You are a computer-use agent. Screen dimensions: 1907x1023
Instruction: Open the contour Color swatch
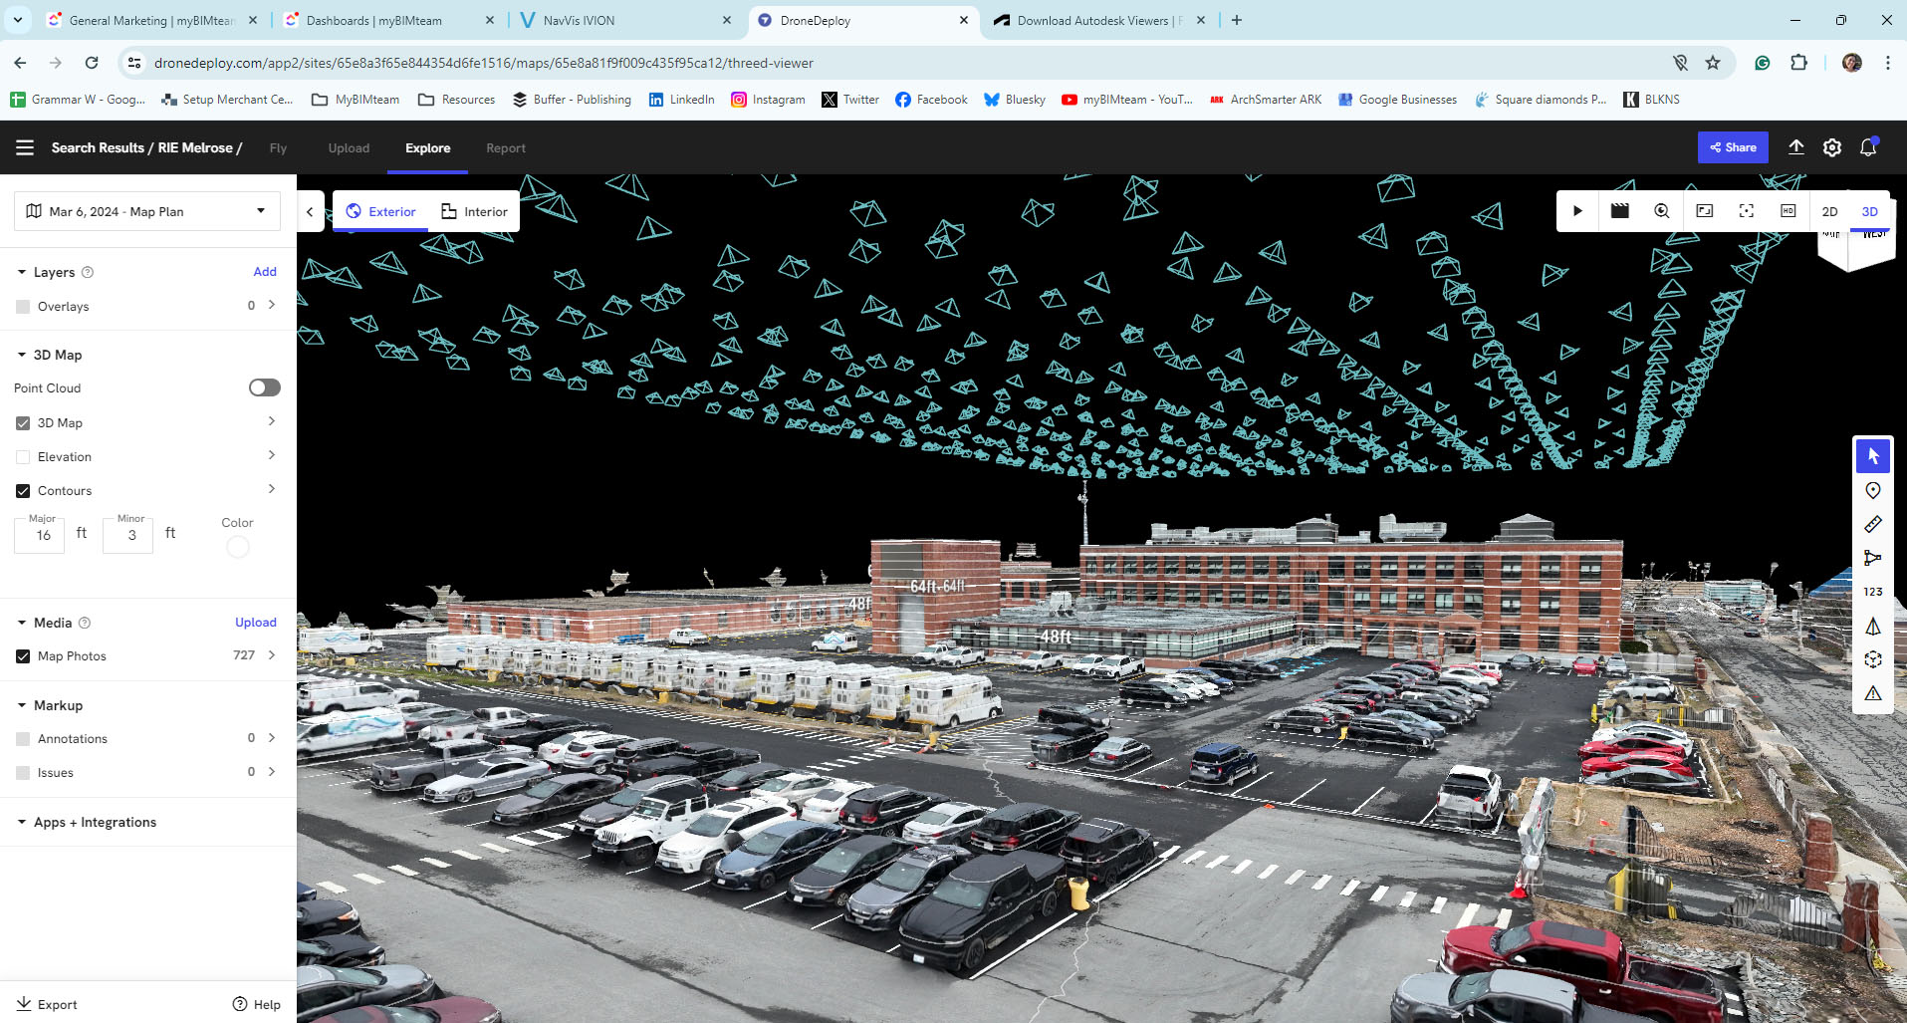coord(237,547)
